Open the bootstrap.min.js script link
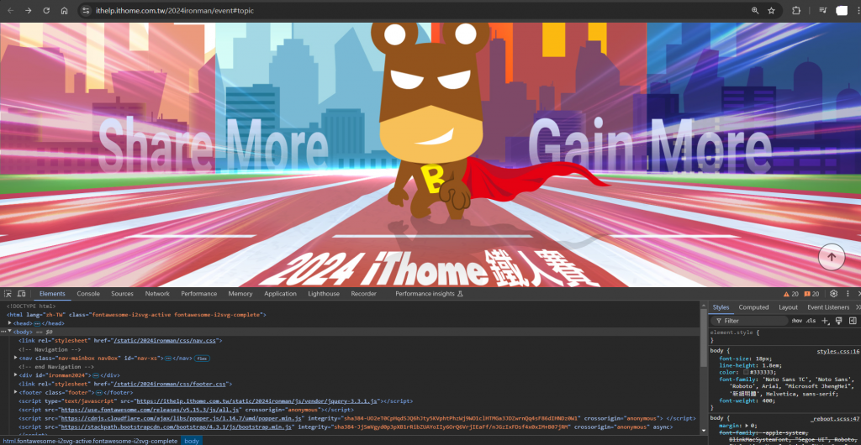The width and height of the screenshot is (861, 445). [177, 427]
